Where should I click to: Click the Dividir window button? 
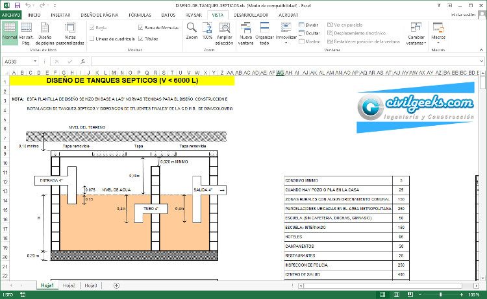311,23
